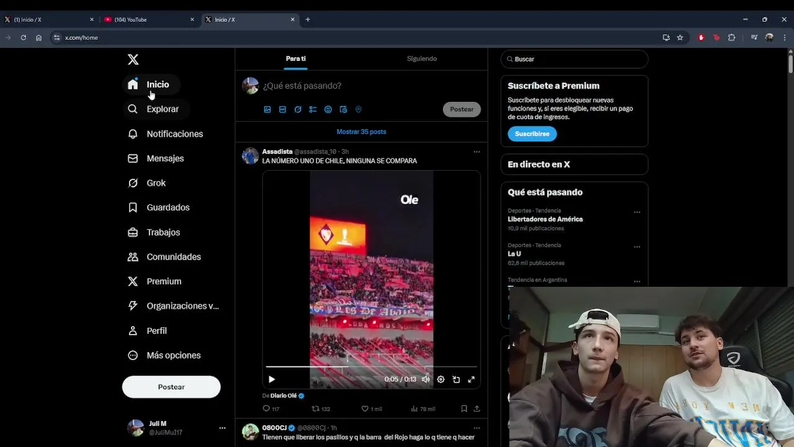Reload the page
794x447 pixels.
pyautogui.click(x=24, y=37)
